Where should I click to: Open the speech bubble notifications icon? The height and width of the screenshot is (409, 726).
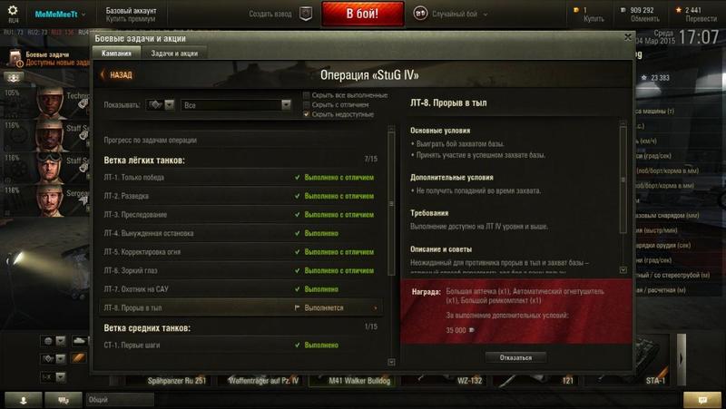click(x=702, y=400)
